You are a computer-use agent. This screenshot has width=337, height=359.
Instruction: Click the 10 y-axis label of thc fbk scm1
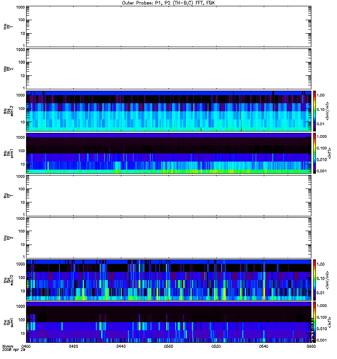click(23, 333)
